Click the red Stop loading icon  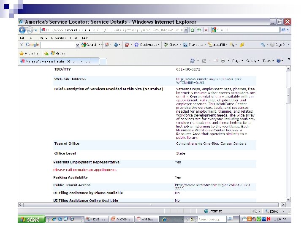click(206, 30)
